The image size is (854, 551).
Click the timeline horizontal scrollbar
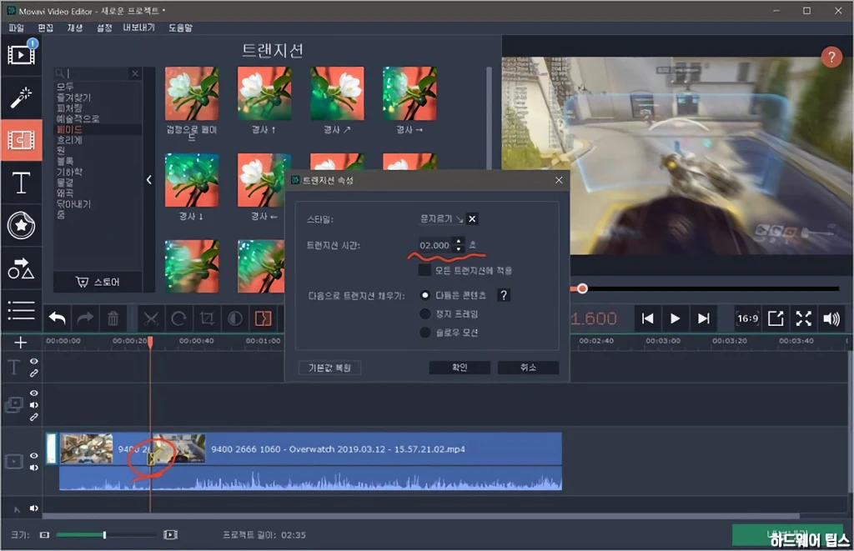[420, 516]
